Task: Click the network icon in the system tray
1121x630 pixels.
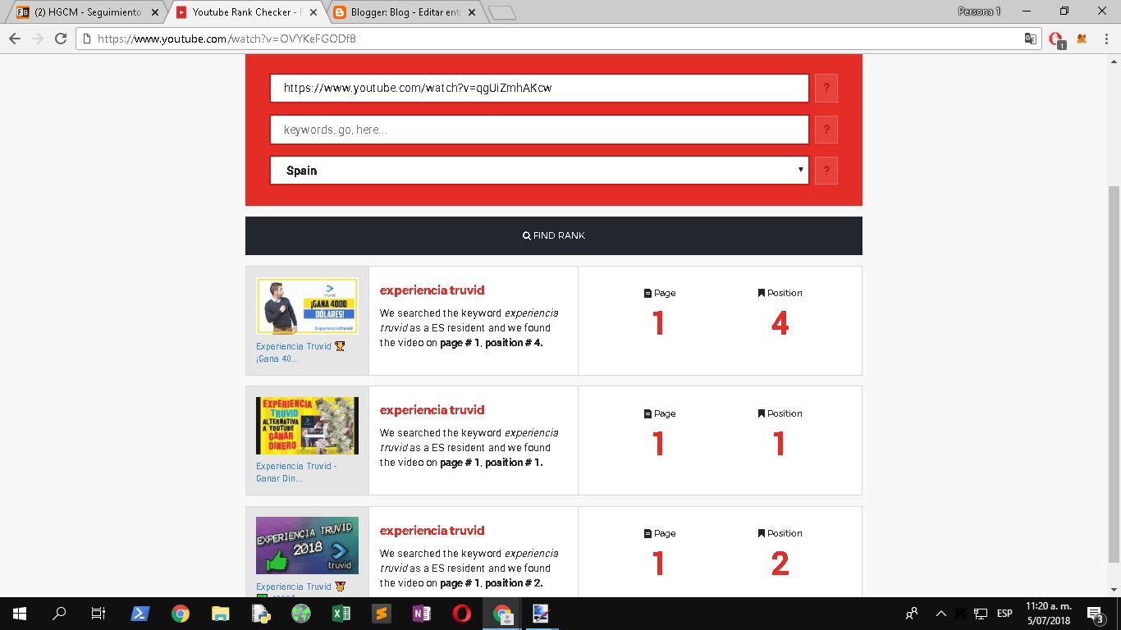Action: click(x=980, y=614)
